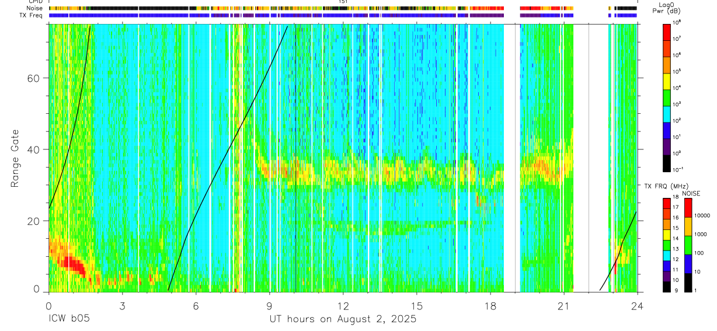Click the 20 tick label on the Range Gate axis

(33, 221)
